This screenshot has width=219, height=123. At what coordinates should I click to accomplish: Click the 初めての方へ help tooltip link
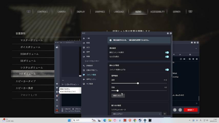tap(70, 90)
